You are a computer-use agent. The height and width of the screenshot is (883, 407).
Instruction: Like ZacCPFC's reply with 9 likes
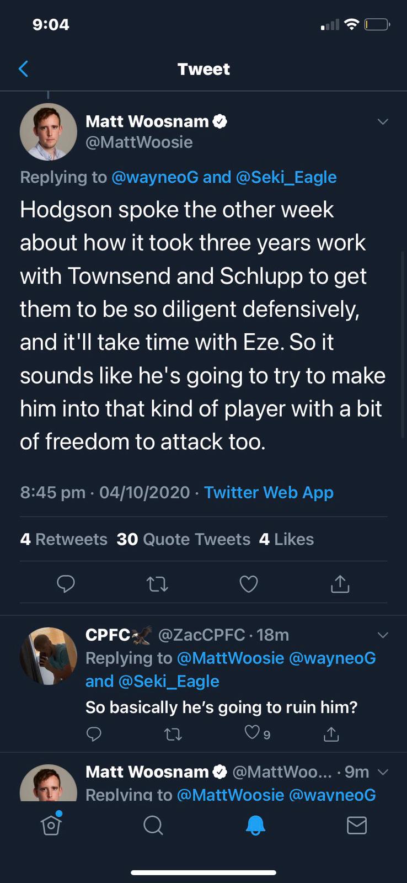click(x=252, y=733)
